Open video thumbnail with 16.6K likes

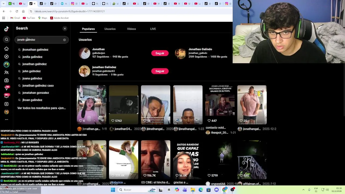[x=188, y=160]
